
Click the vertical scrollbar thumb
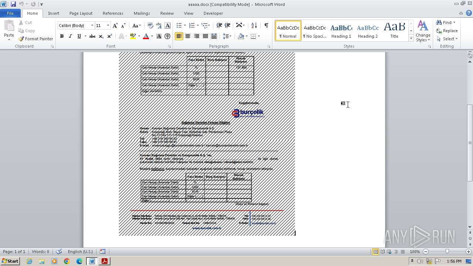coord(470,143)
